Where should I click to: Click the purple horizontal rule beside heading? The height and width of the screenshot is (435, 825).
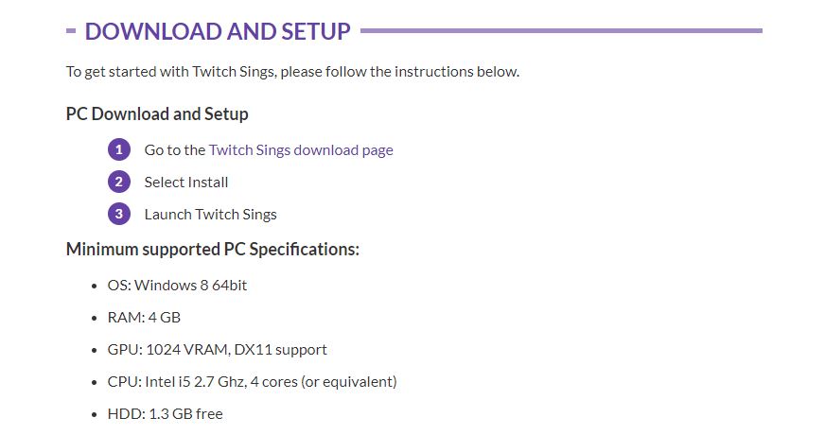point(561,31)
